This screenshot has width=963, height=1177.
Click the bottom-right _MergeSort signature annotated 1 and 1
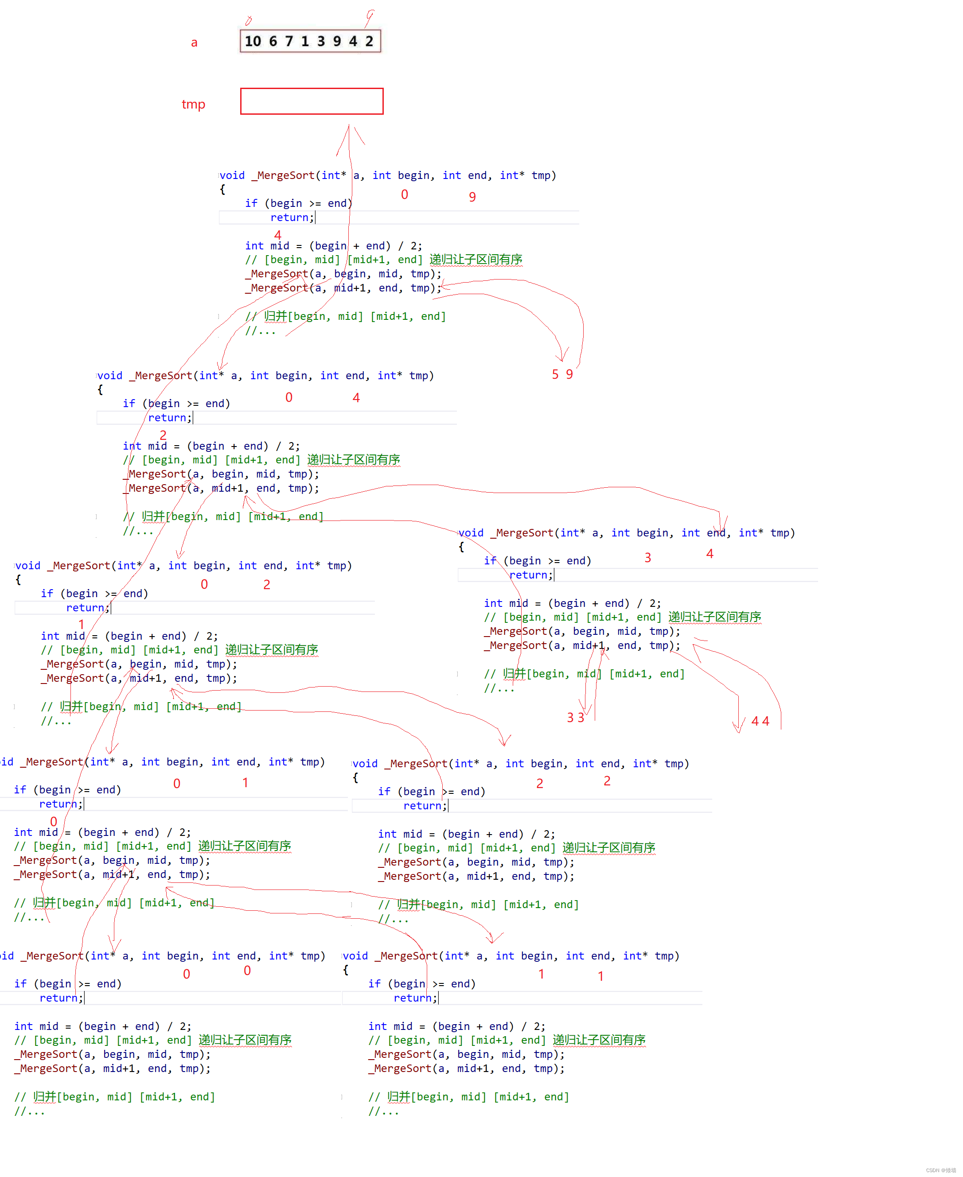(x=511, y=956)
